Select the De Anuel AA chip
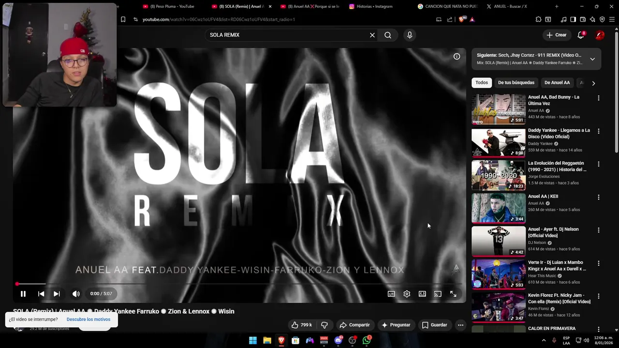The image size is (619, 348). click(557, 83)
